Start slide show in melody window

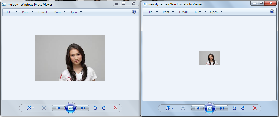pyautogui.click(x=71, y=108)
